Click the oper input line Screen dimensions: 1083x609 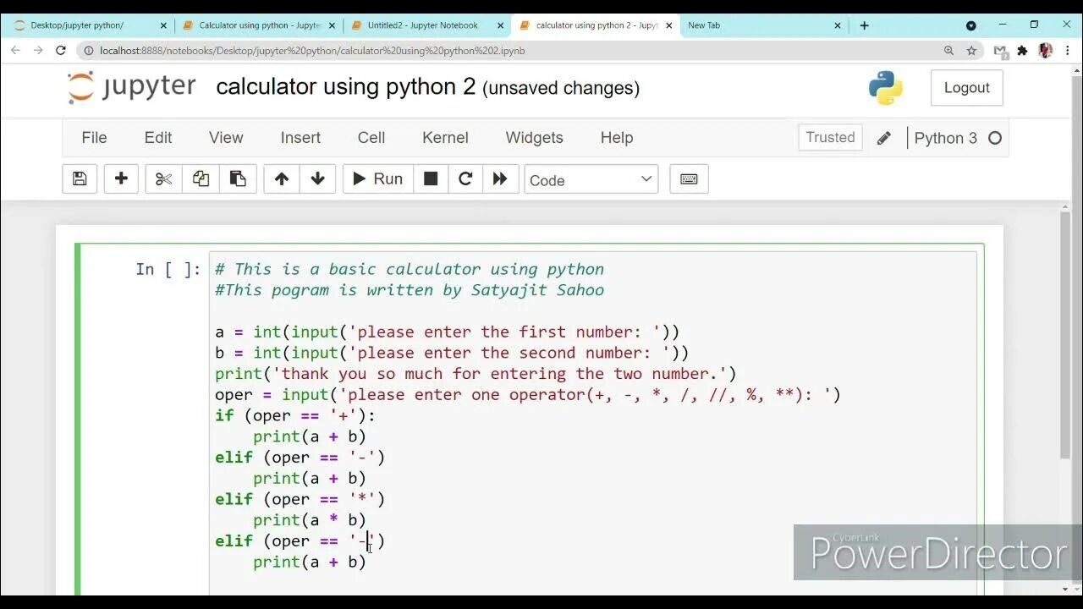528,394
